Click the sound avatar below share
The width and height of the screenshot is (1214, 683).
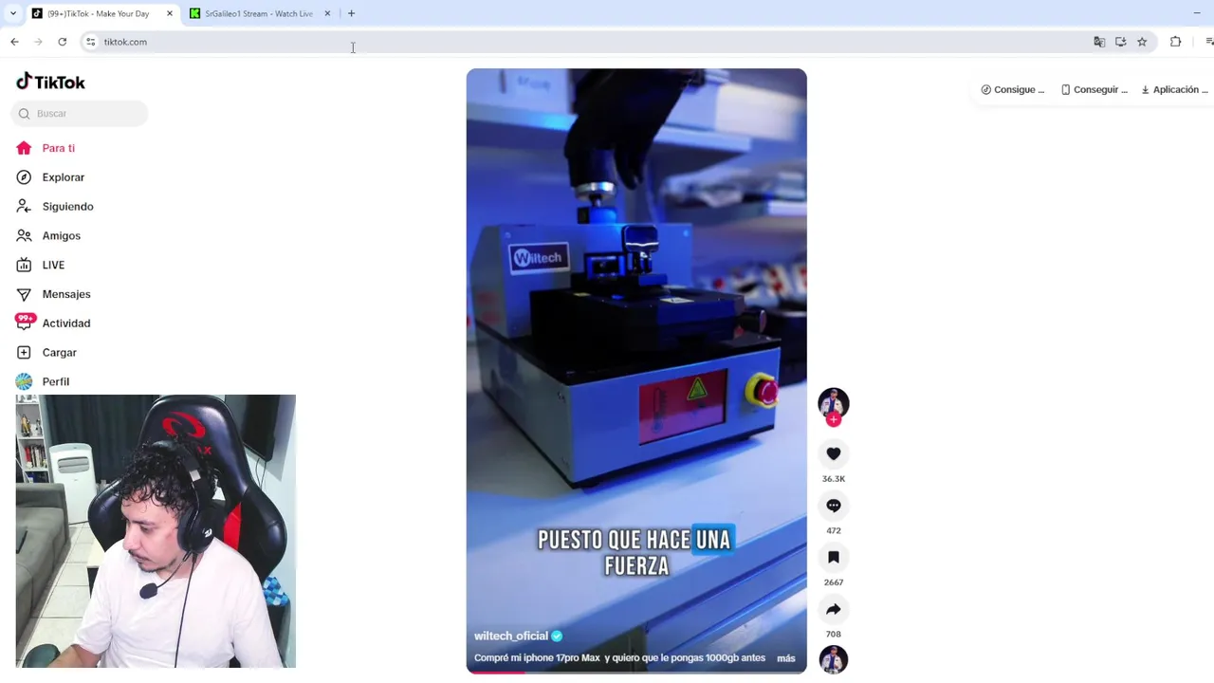[x=834, y=659]
